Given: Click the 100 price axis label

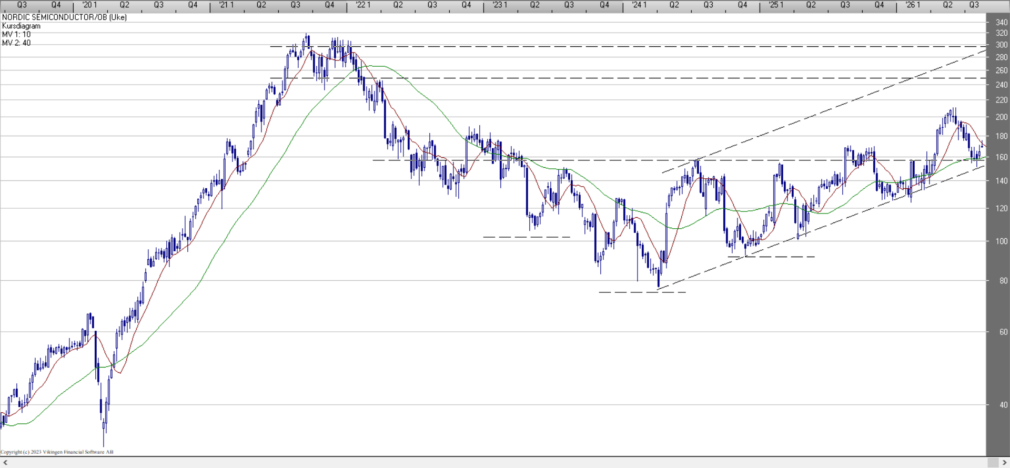Looking at the screenshot, I should 1001,241.
